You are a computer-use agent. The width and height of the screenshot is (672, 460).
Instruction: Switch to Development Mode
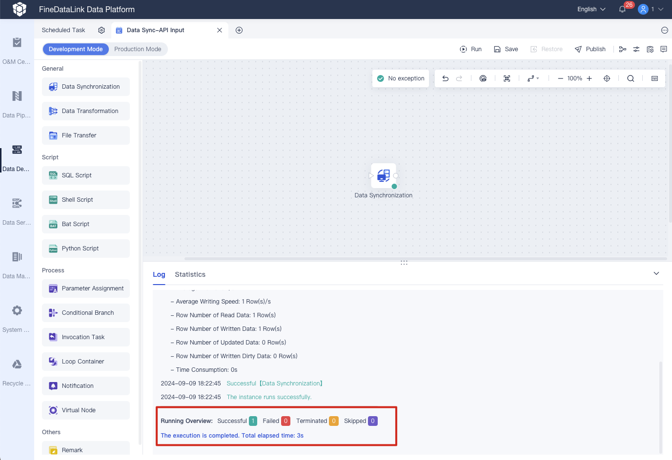coord(76,49)
